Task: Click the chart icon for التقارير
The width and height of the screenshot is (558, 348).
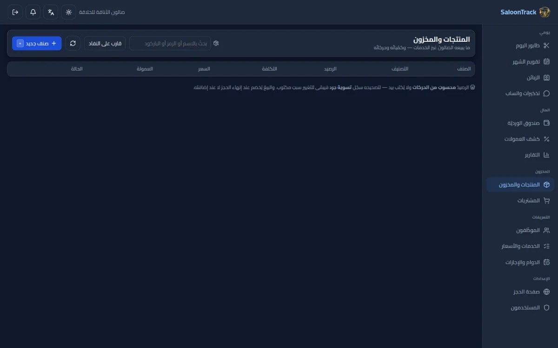Action: click(x=546, y=155)
